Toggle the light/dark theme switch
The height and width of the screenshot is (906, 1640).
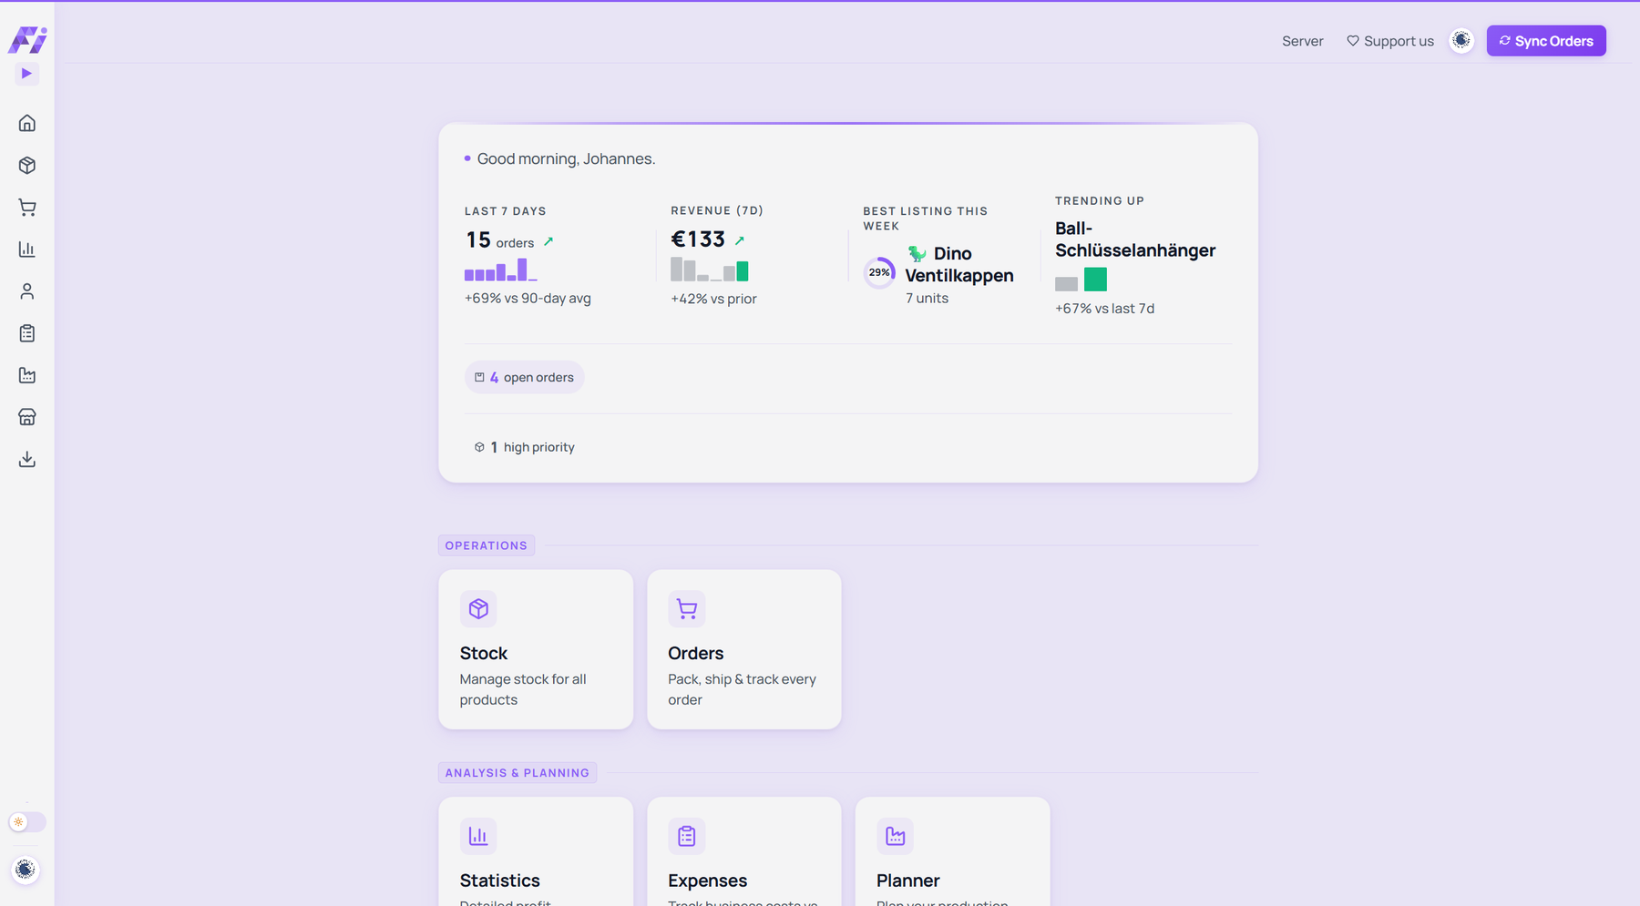tap(27, 822)
